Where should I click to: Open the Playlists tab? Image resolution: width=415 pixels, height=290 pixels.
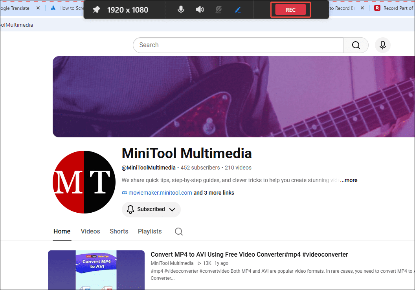click(x=150, y=231)
